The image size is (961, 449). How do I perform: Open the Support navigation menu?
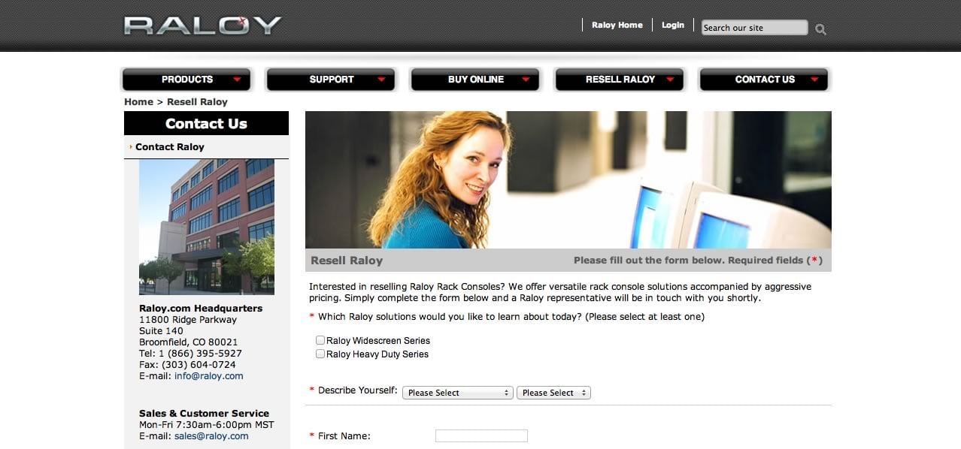331,80
